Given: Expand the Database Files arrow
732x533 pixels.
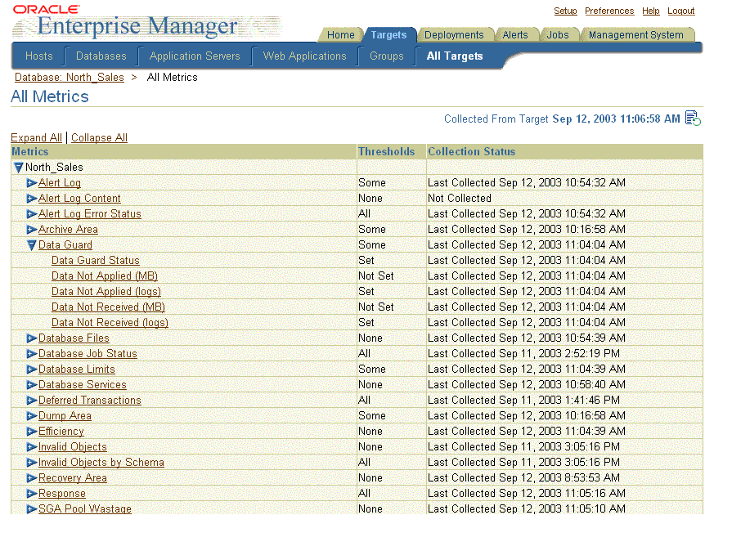Looking at the screenshot, I should (32, 338).
